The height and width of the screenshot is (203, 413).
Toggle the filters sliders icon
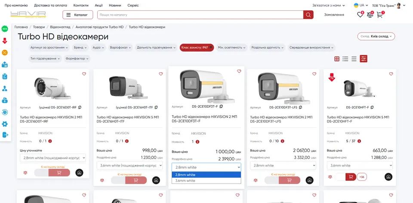(x=364, y=58)
